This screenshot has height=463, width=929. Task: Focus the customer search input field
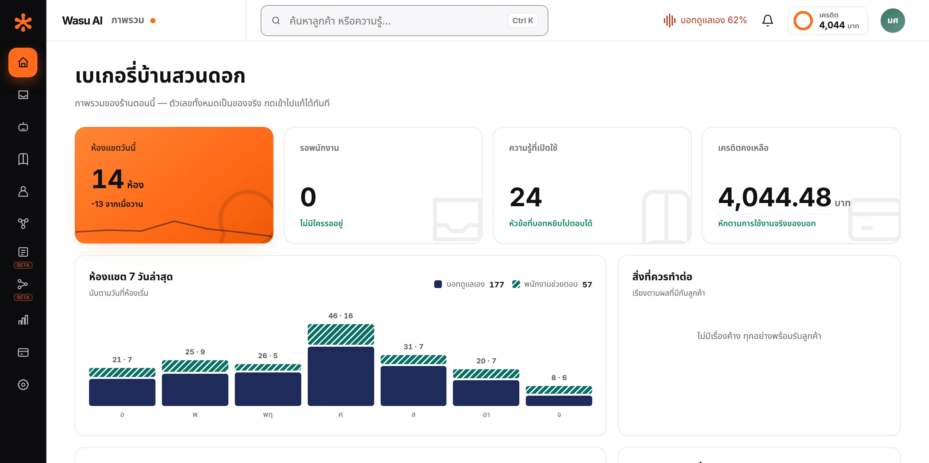coord(404,21)
